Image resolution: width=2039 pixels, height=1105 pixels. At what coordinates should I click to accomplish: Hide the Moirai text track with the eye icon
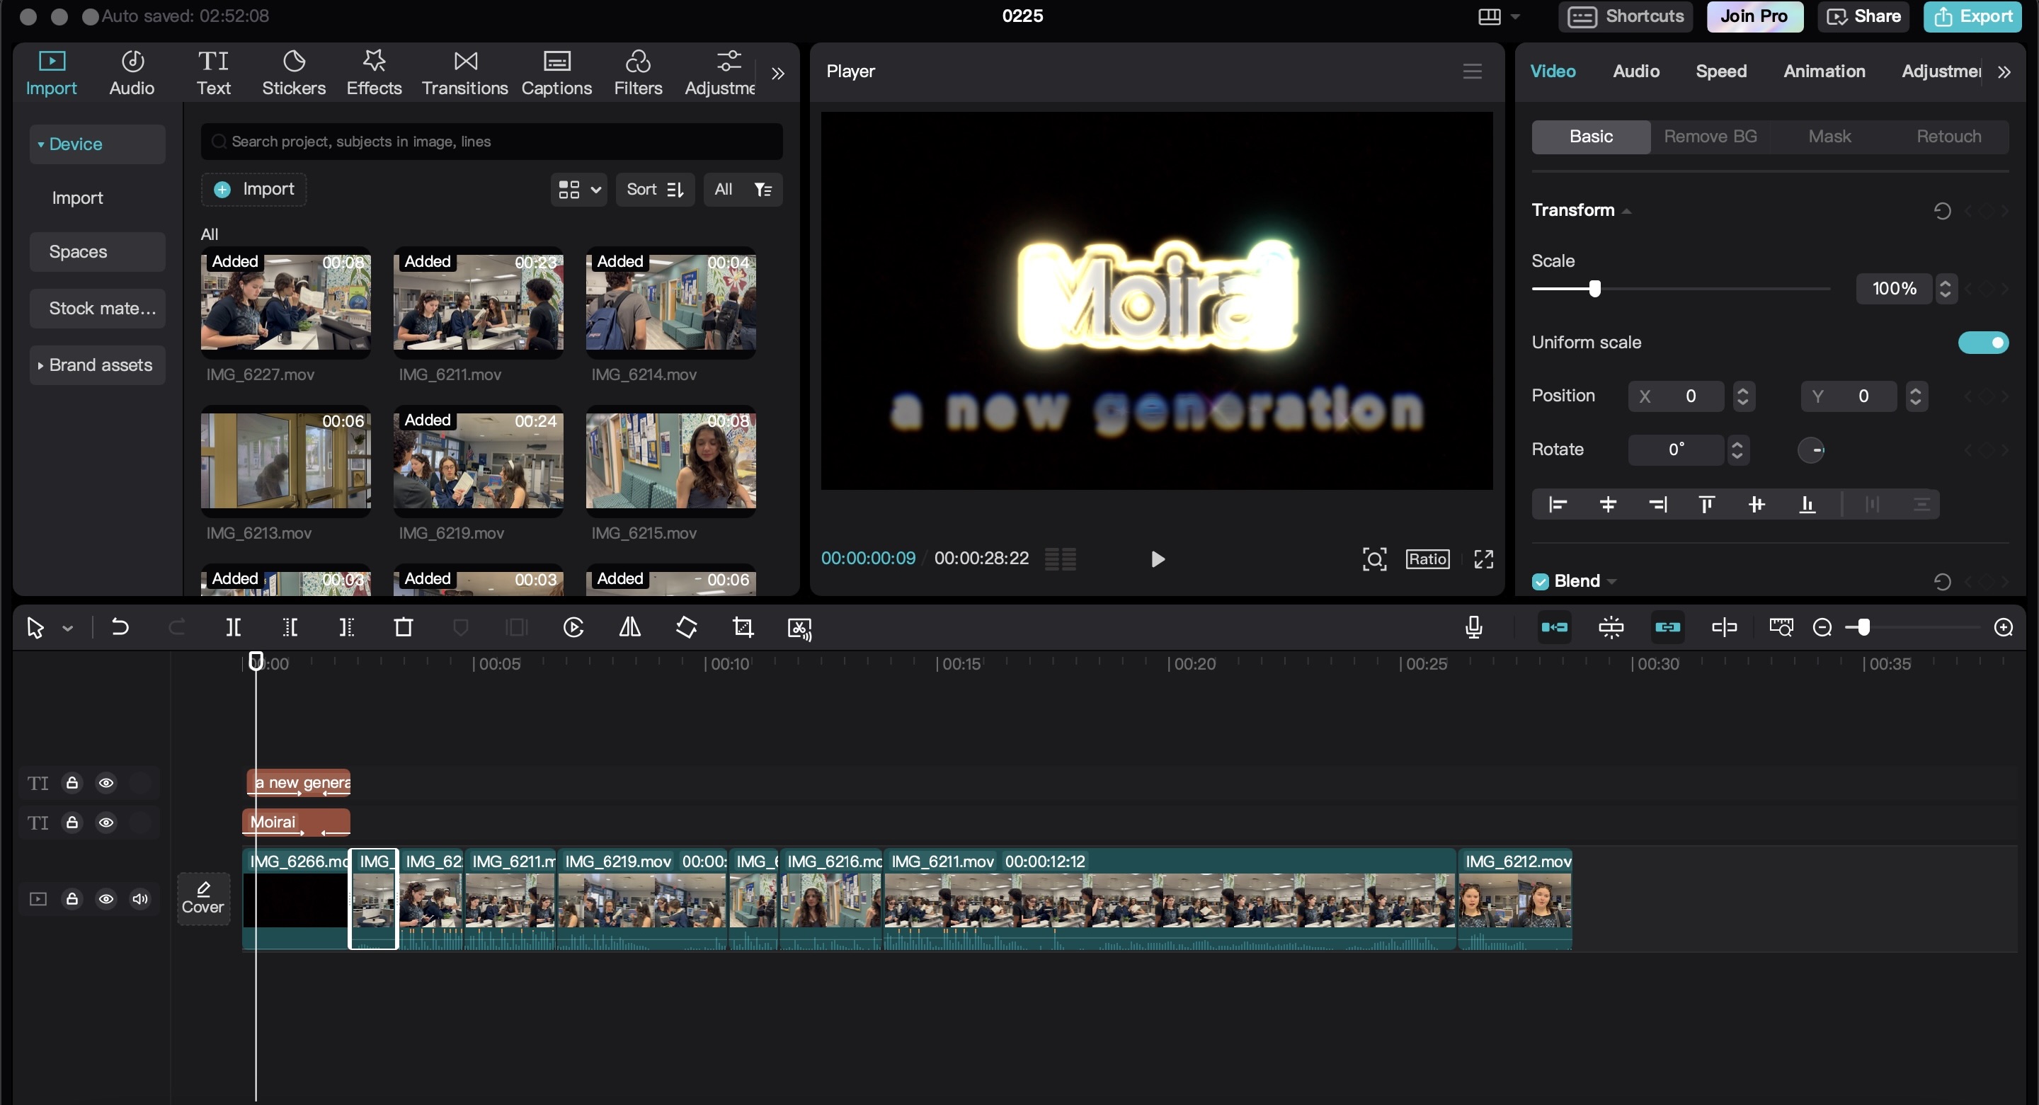click(106, 823)
